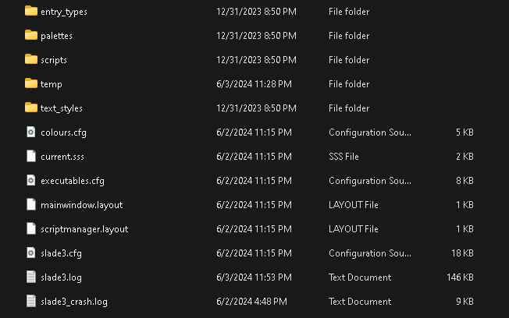Viewport: 509px width, 318px height.
Task: Click the slade3.cfg file name
Action: pos(61,253)
